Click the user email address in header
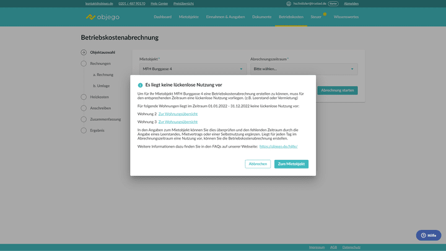 point(310,4)
